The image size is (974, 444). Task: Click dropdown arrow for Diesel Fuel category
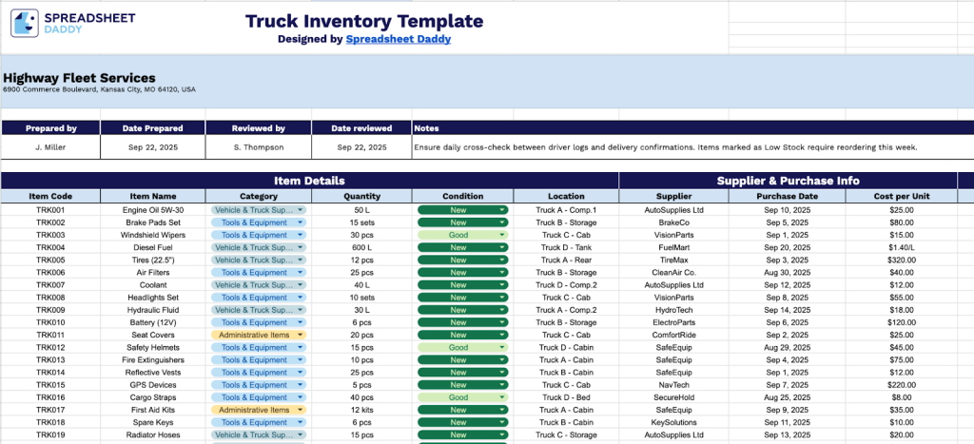pyautogui.click(x=301, y=247)
